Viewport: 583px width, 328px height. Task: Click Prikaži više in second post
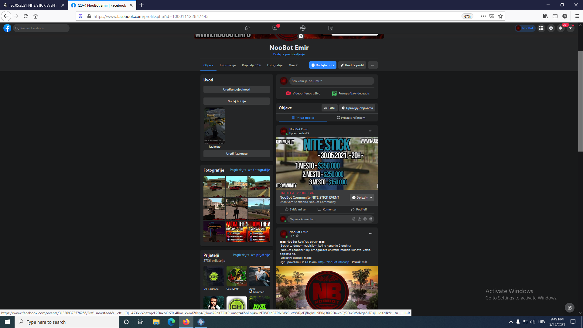[x=360, y=262]
